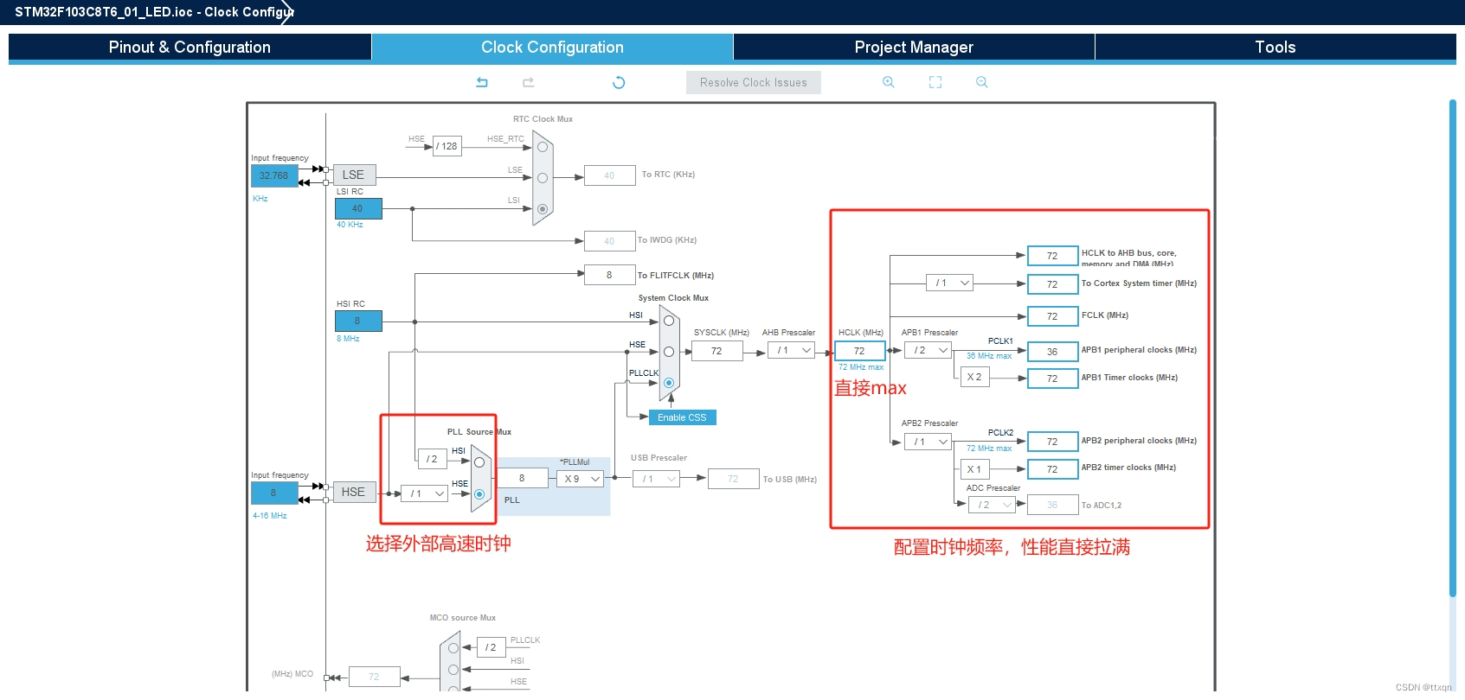Open the AHB Prescaler dropdown
The image size is (1465, 700).
click(x=791, y=350)
